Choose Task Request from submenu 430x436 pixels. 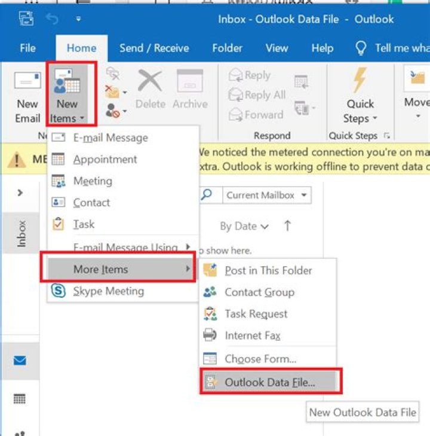pos(268,314)
